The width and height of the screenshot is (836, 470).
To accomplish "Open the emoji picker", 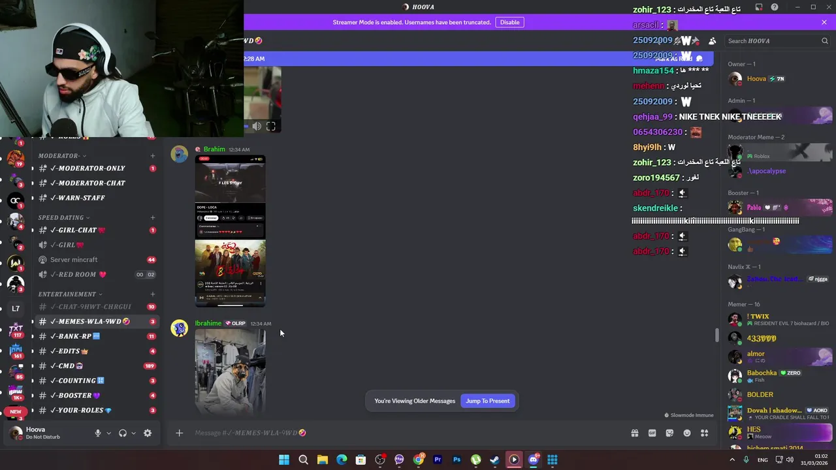I will tap(687, 433).
